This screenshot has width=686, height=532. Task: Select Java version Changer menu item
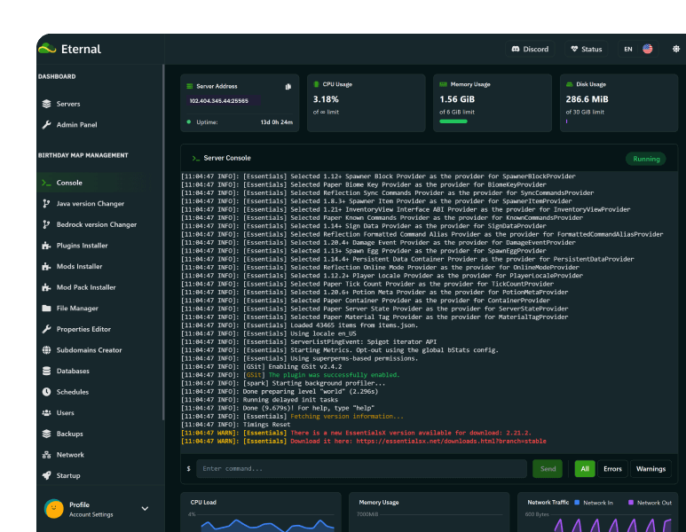90,204
